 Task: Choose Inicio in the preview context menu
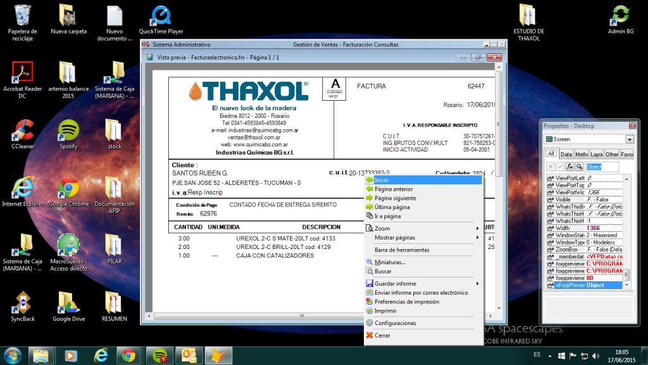(x=423, y=180)
